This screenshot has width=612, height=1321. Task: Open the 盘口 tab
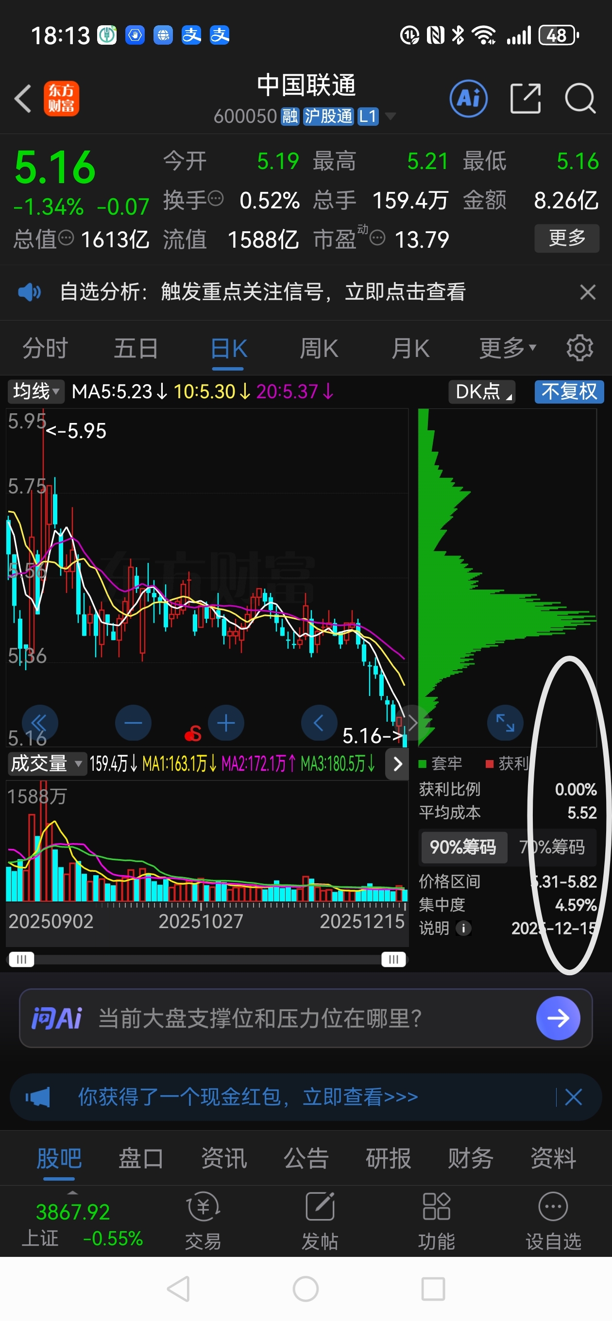(141, 1158)
